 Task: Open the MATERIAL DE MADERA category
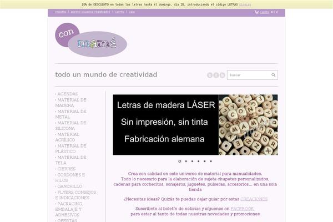click(70, 103)
